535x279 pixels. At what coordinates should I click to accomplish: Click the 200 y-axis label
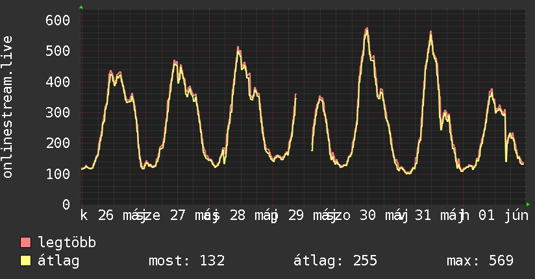tap(58, 143)
